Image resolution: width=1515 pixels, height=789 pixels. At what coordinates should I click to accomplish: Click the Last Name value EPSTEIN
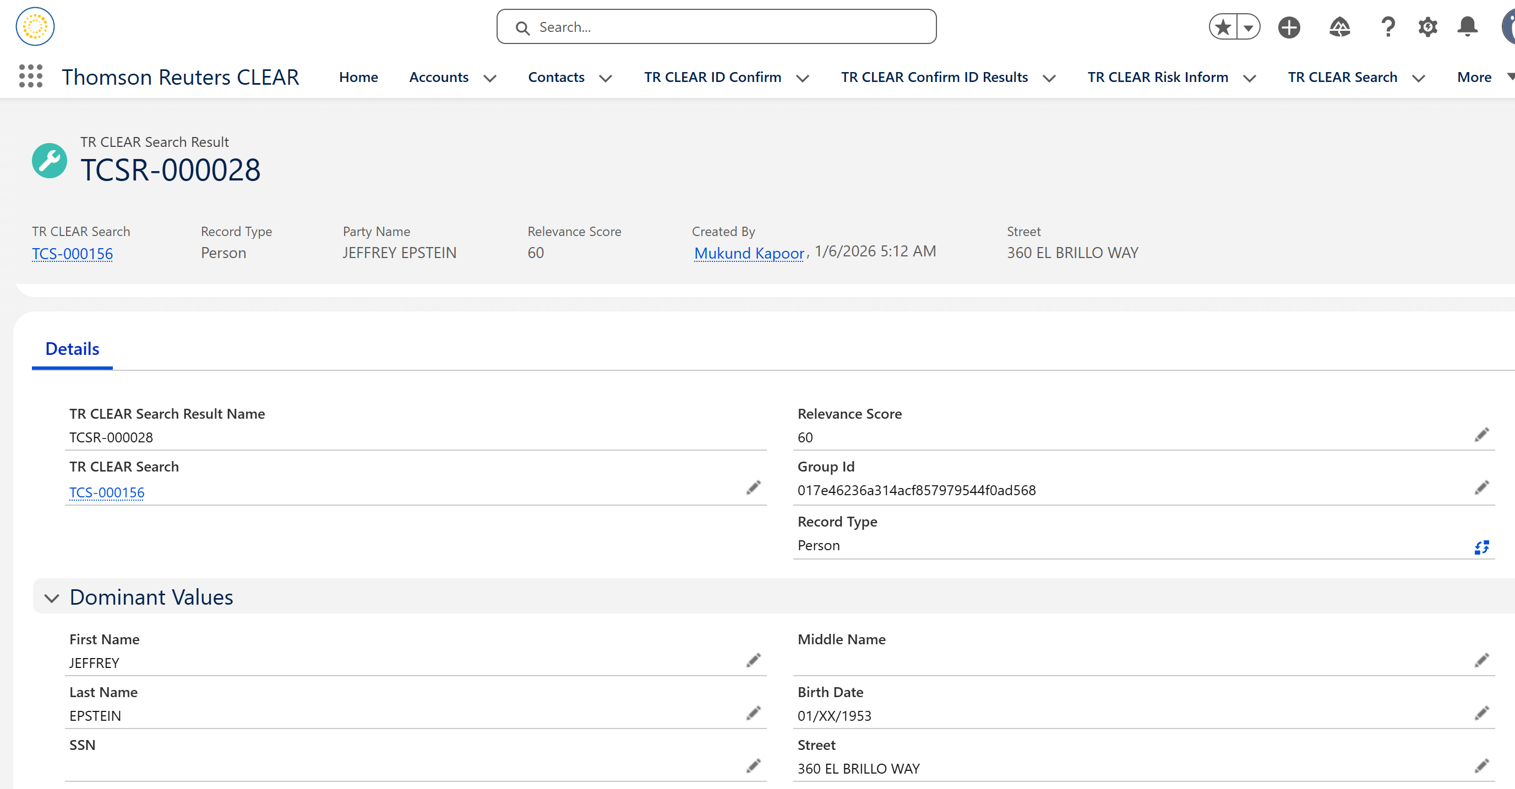(x=95, y=716)
